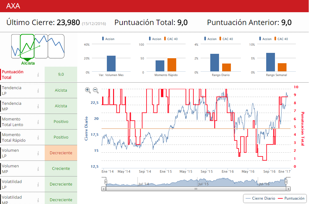Screen dimensions: 309x204
Task: Click Positivo value for Momento Total Rápido
Action: point(61,137)
